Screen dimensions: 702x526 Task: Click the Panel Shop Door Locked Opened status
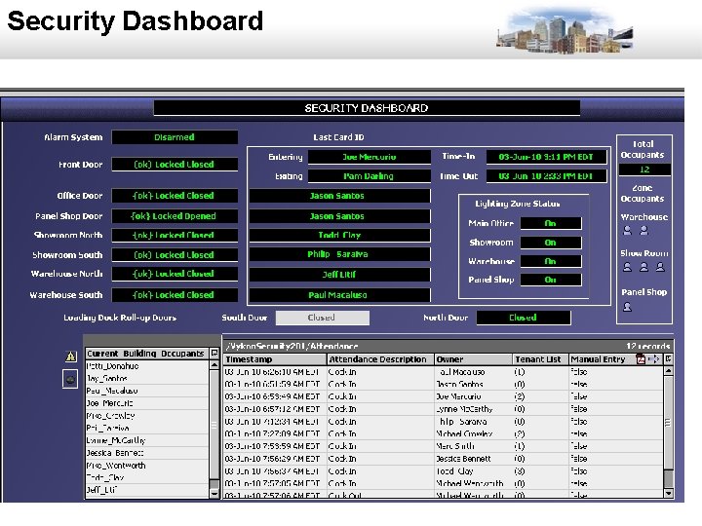(175, 216)
